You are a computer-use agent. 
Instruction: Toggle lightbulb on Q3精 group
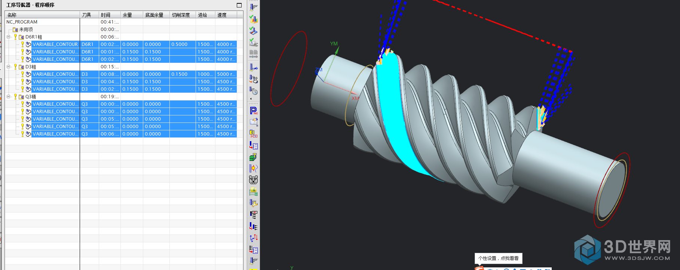[15, 96]
